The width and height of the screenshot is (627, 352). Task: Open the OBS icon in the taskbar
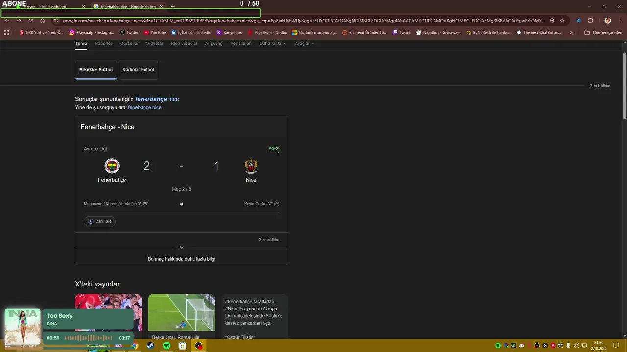pos(198,346)
